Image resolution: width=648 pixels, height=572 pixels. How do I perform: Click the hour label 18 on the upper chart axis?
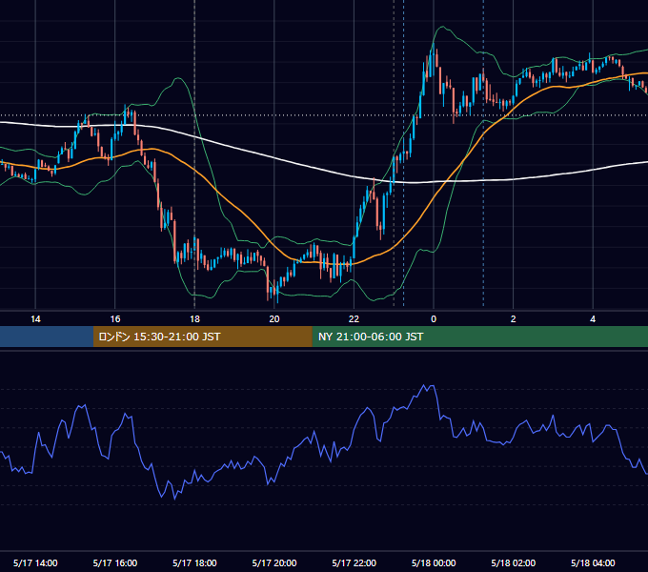pyautogui.click(x=194, y=319)
